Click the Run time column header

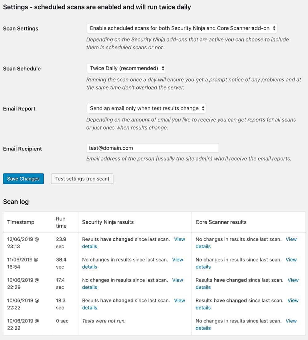(x=61, y=222)
